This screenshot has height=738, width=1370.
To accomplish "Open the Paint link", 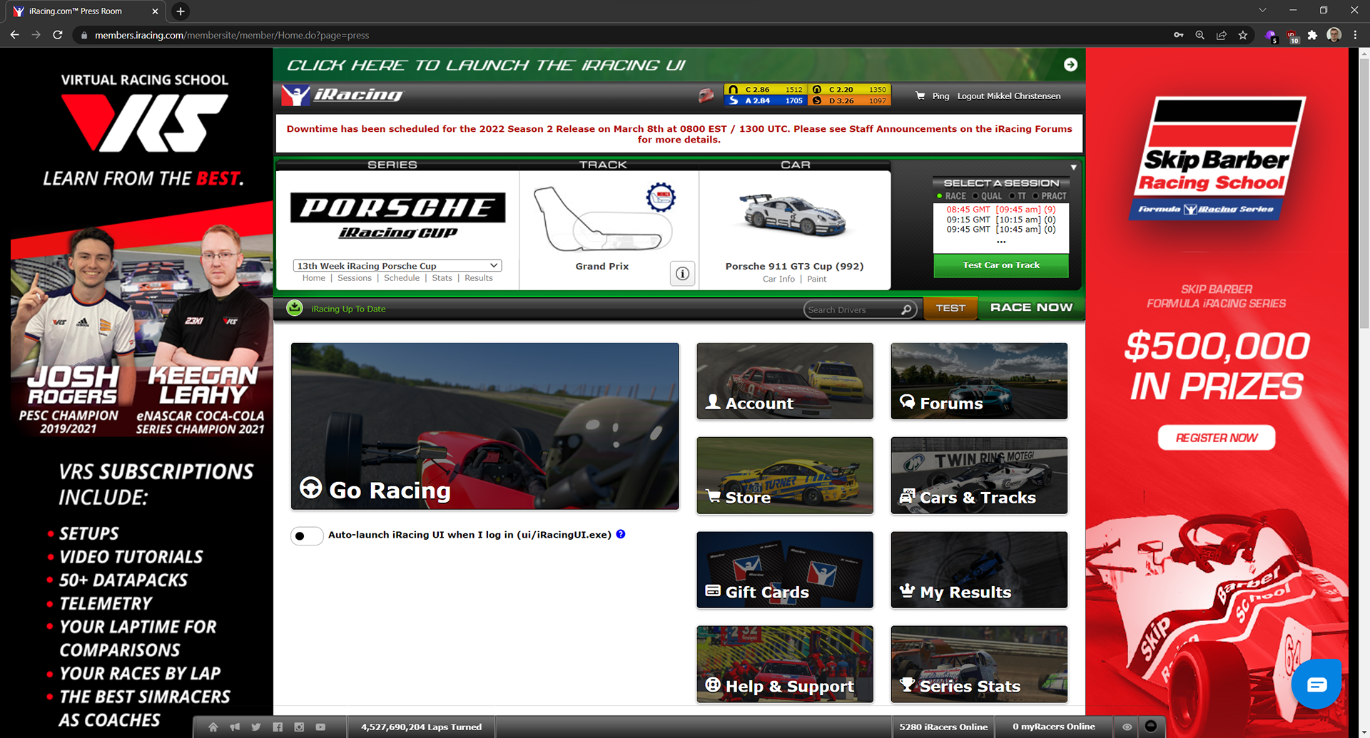I will pos(817,279).
